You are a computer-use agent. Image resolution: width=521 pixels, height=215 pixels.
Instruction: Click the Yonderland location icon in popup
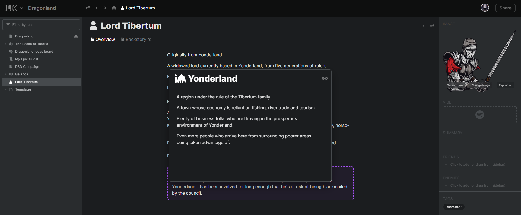[180, 79]
